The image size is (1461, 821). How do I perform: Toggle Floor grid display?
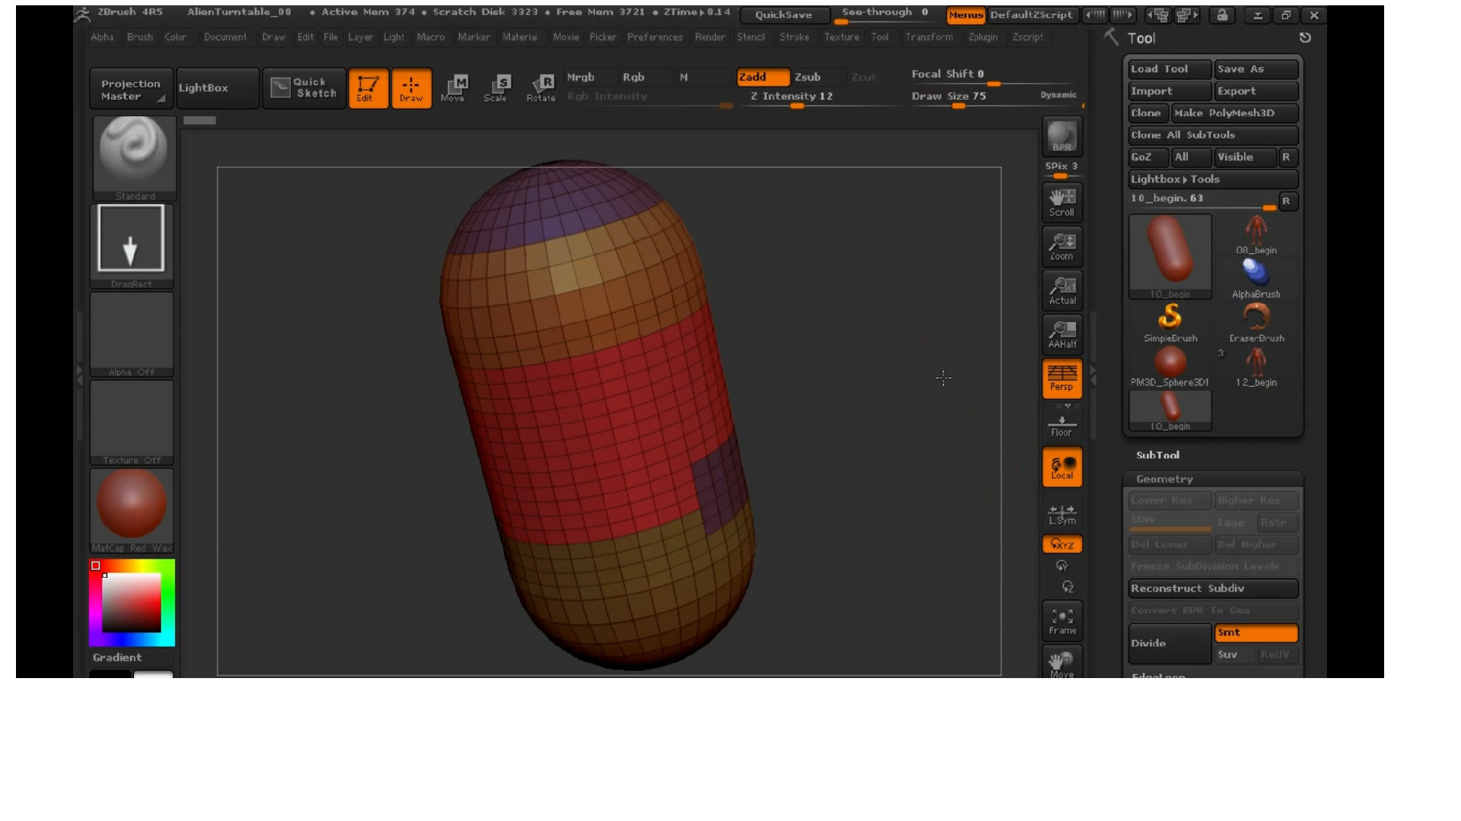point(1062,425)
